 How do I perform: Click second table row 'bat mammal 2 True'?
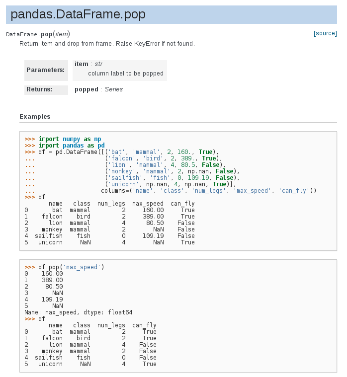[90, 332]
